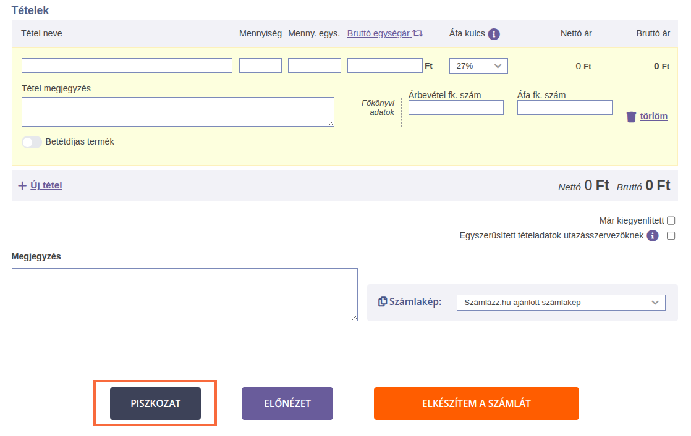Image resolution: width=691 pixels, height=436 pixels.
Task: Click ELKÉSZÍTEM A SZÁMLÁT button
Action: click(477, 403)
